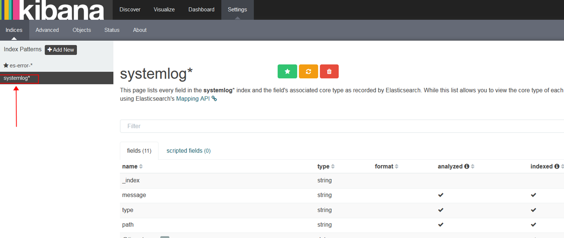Open the Status settings tab
The height and width of the screenshot is (238, 564).
[x=112, y=30]
